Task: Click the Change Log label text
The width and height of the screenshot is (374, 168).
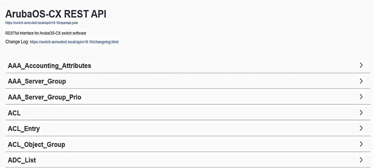Action: tap(17, 42)
